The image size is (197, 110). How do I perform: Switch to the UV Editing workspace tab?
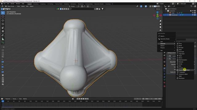pos(50,4)
